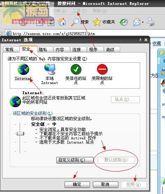The height and width of the screenshot is (194, 165).
Task: Click the IE page icon in address bar
Action: coord(8,33)
